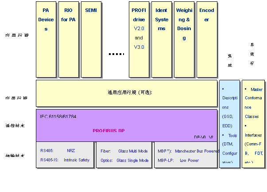Click the DP-V0..V2 label

point(204,137)
